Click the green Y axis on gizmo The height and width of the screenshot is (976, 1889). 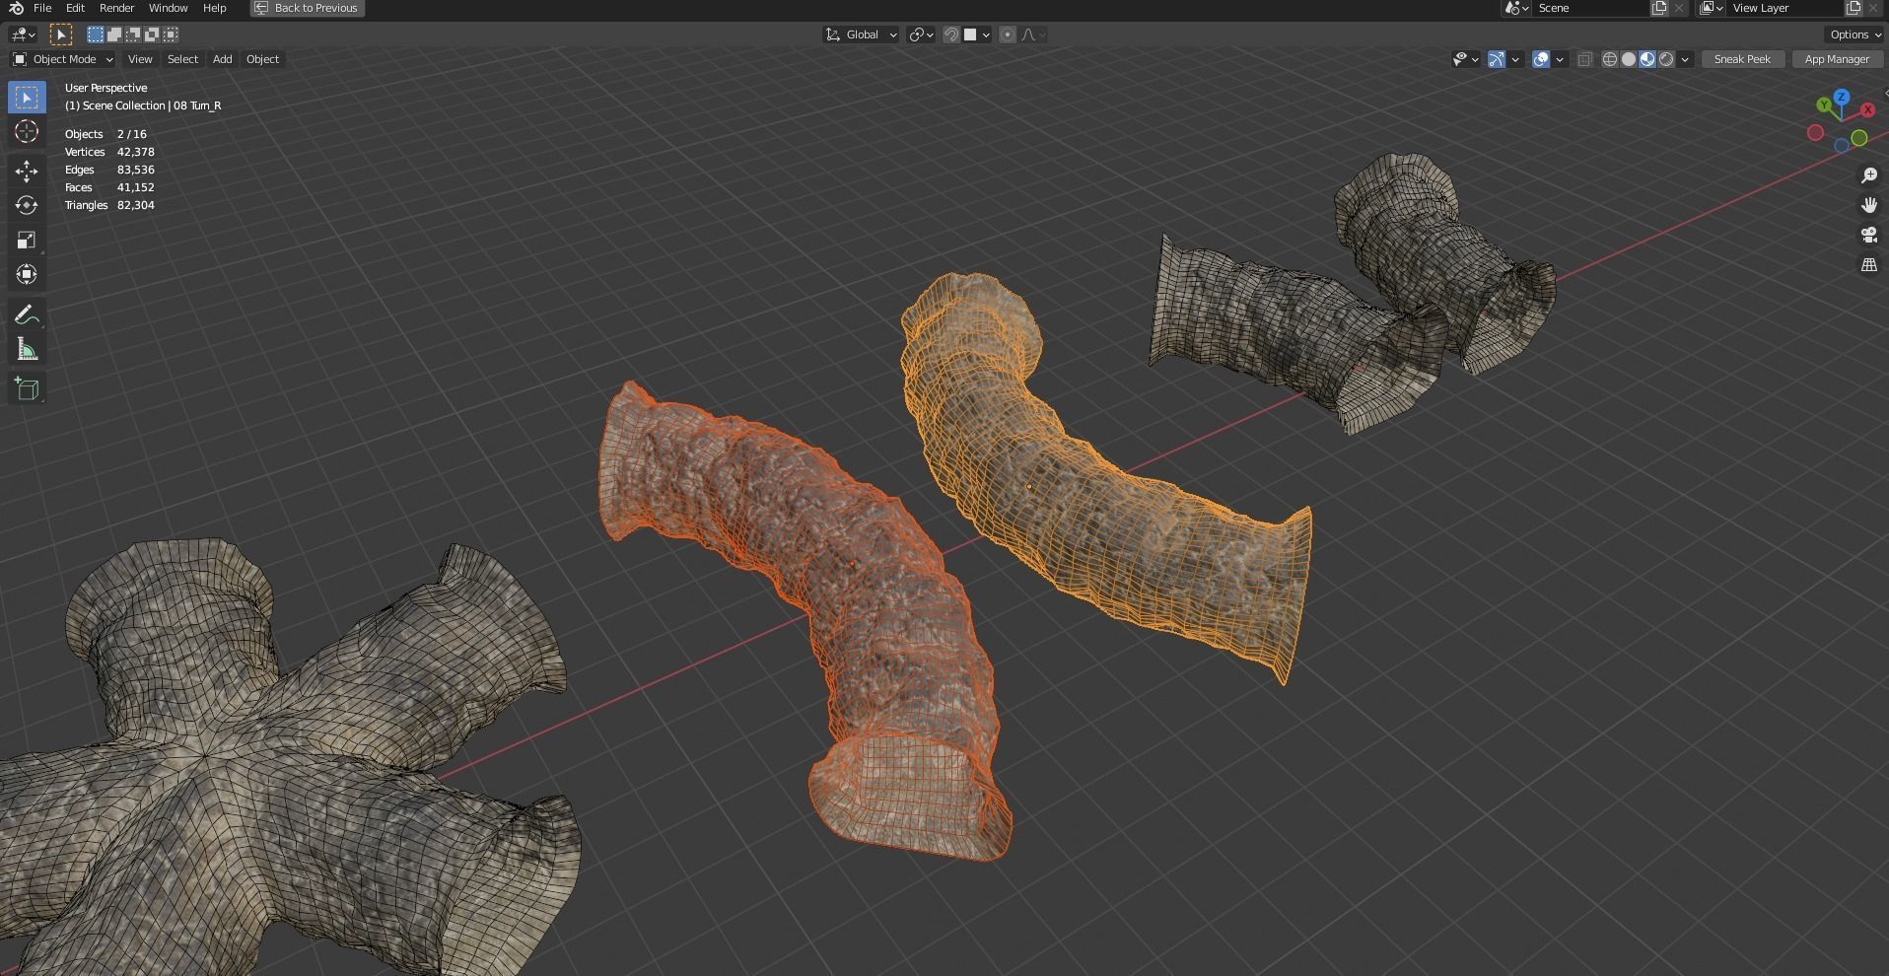[x=1825, y=105]
